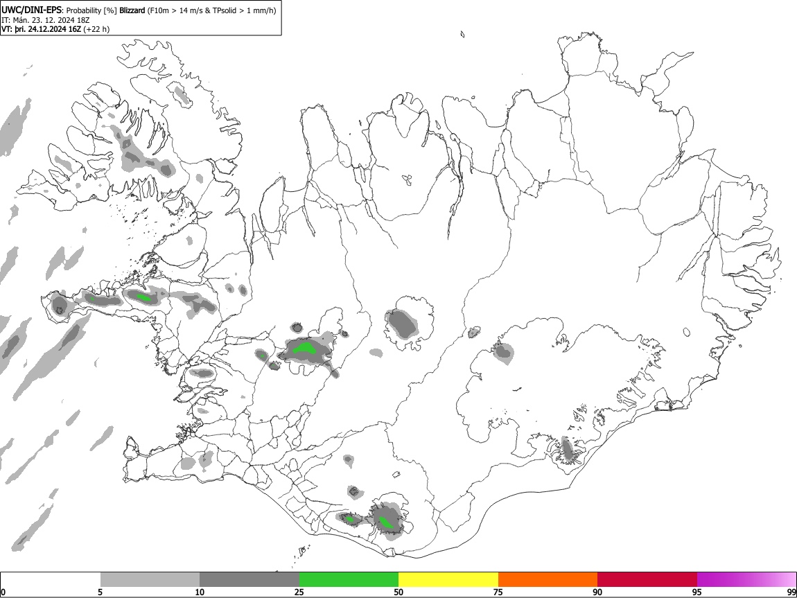797x598 pixels.
Task: Click the red 90-95% legend swatch
Action: [647, 580]
